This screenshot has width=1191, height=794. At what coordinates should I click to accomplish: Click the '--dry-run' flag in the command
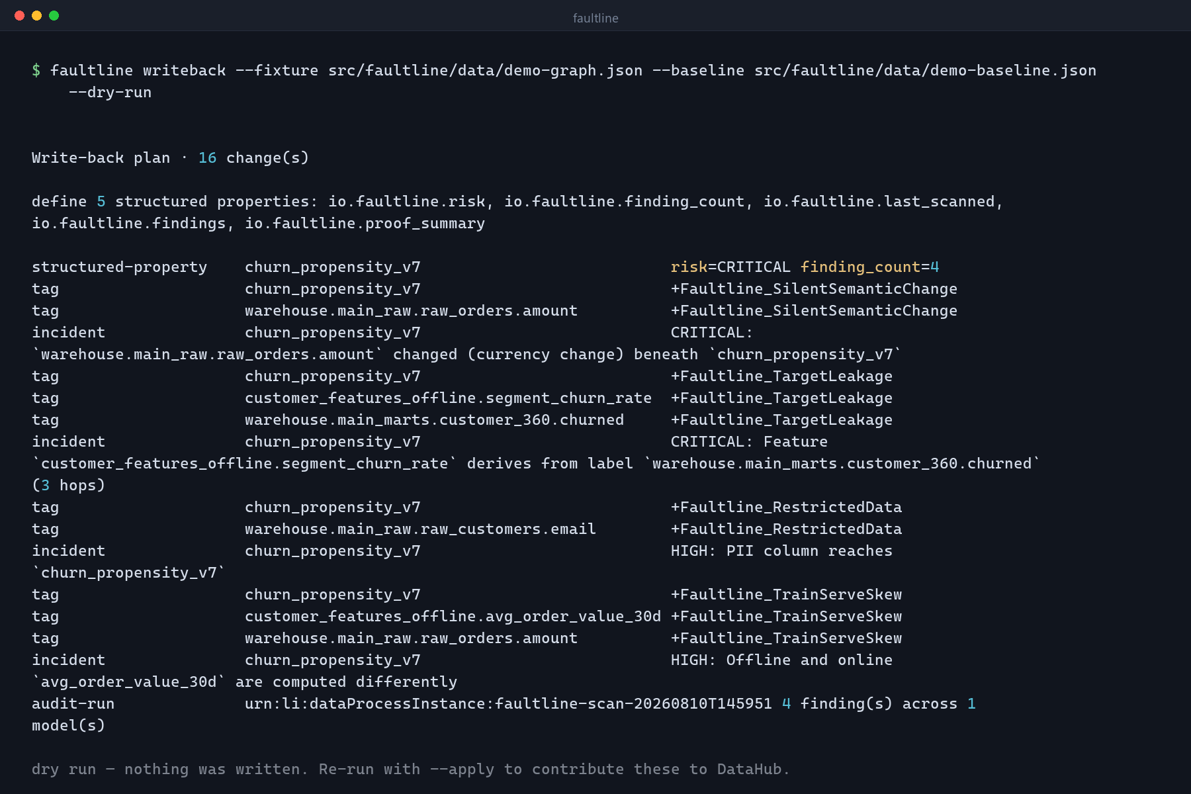[110, 92]
